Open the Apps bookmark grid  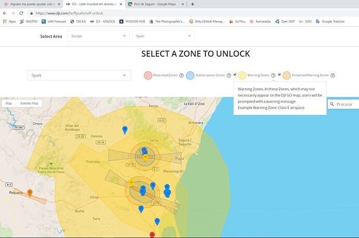coord(9,21)
